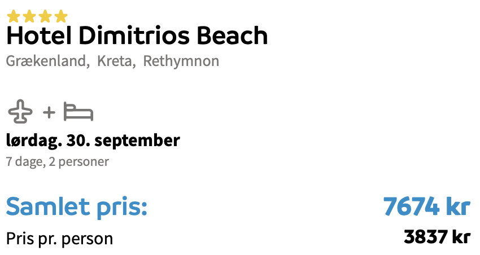Click the third yellow rating star
Image resolution: width=480 pixels, height=255 pixels.
tap(45, 16)
